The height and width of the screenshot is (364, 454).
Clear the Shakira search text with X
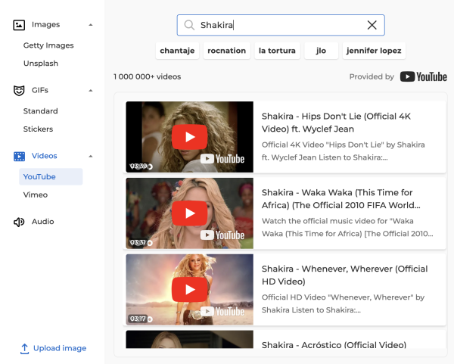tap(372, 25)
